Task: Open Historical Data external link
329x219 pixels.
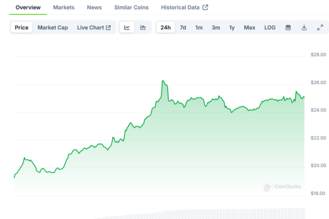Action: (185, 7)
